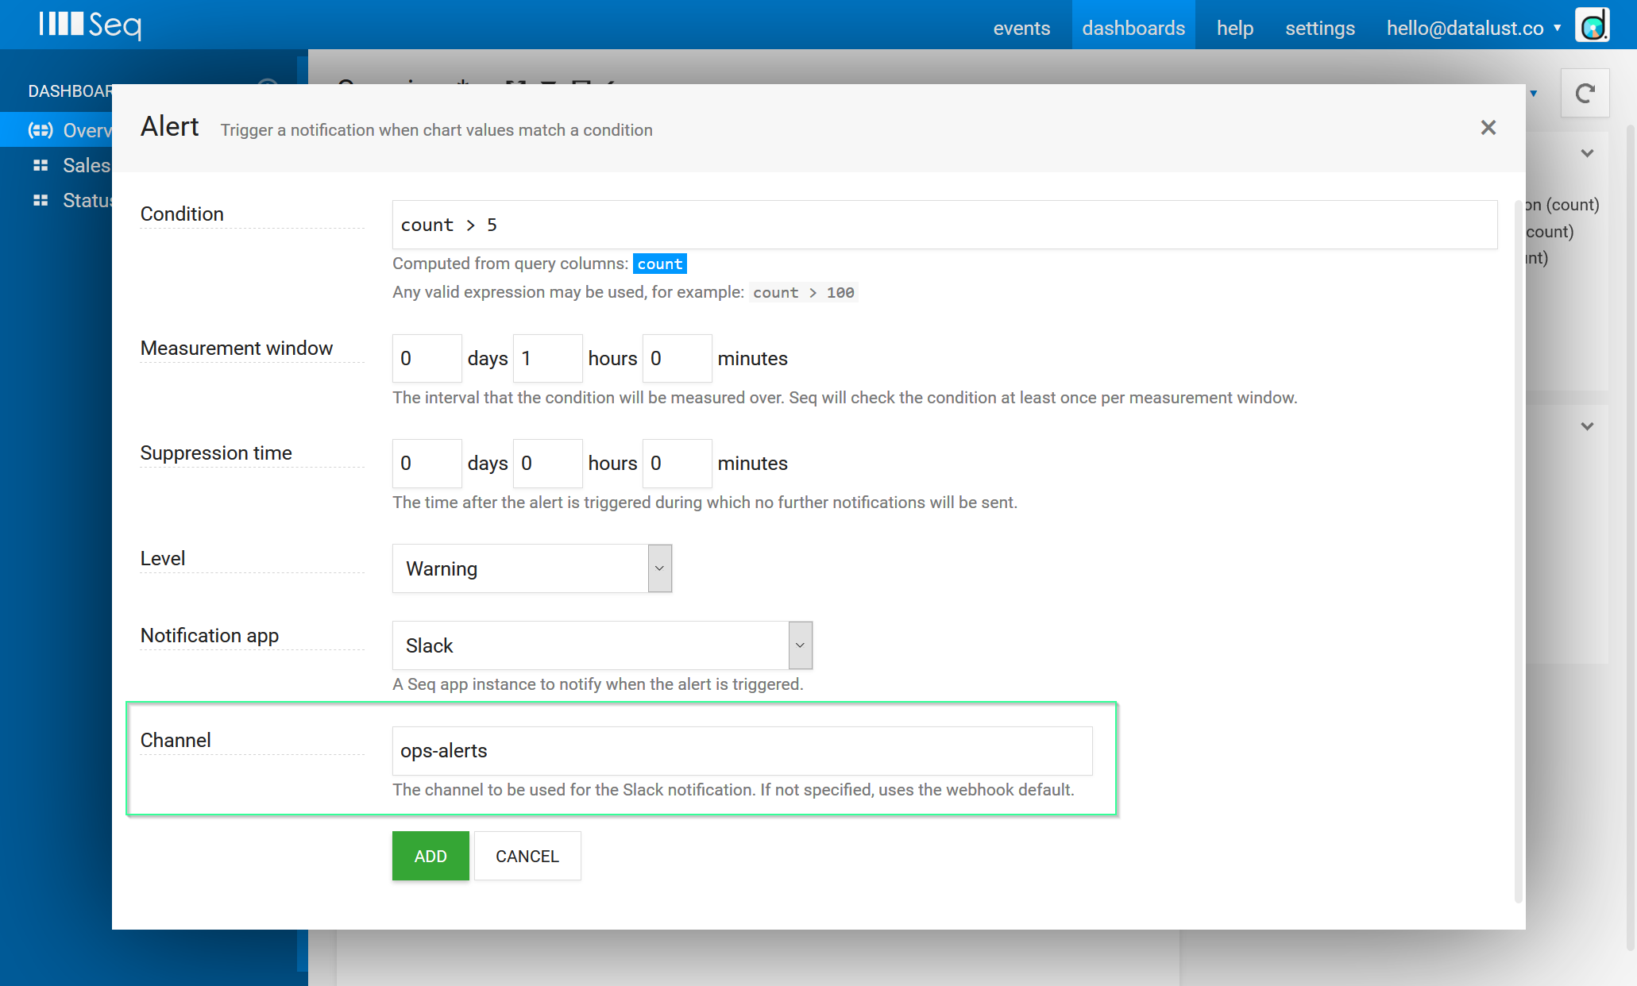Click the Level label
The image size is (1637, 986).
coord(163,559)
